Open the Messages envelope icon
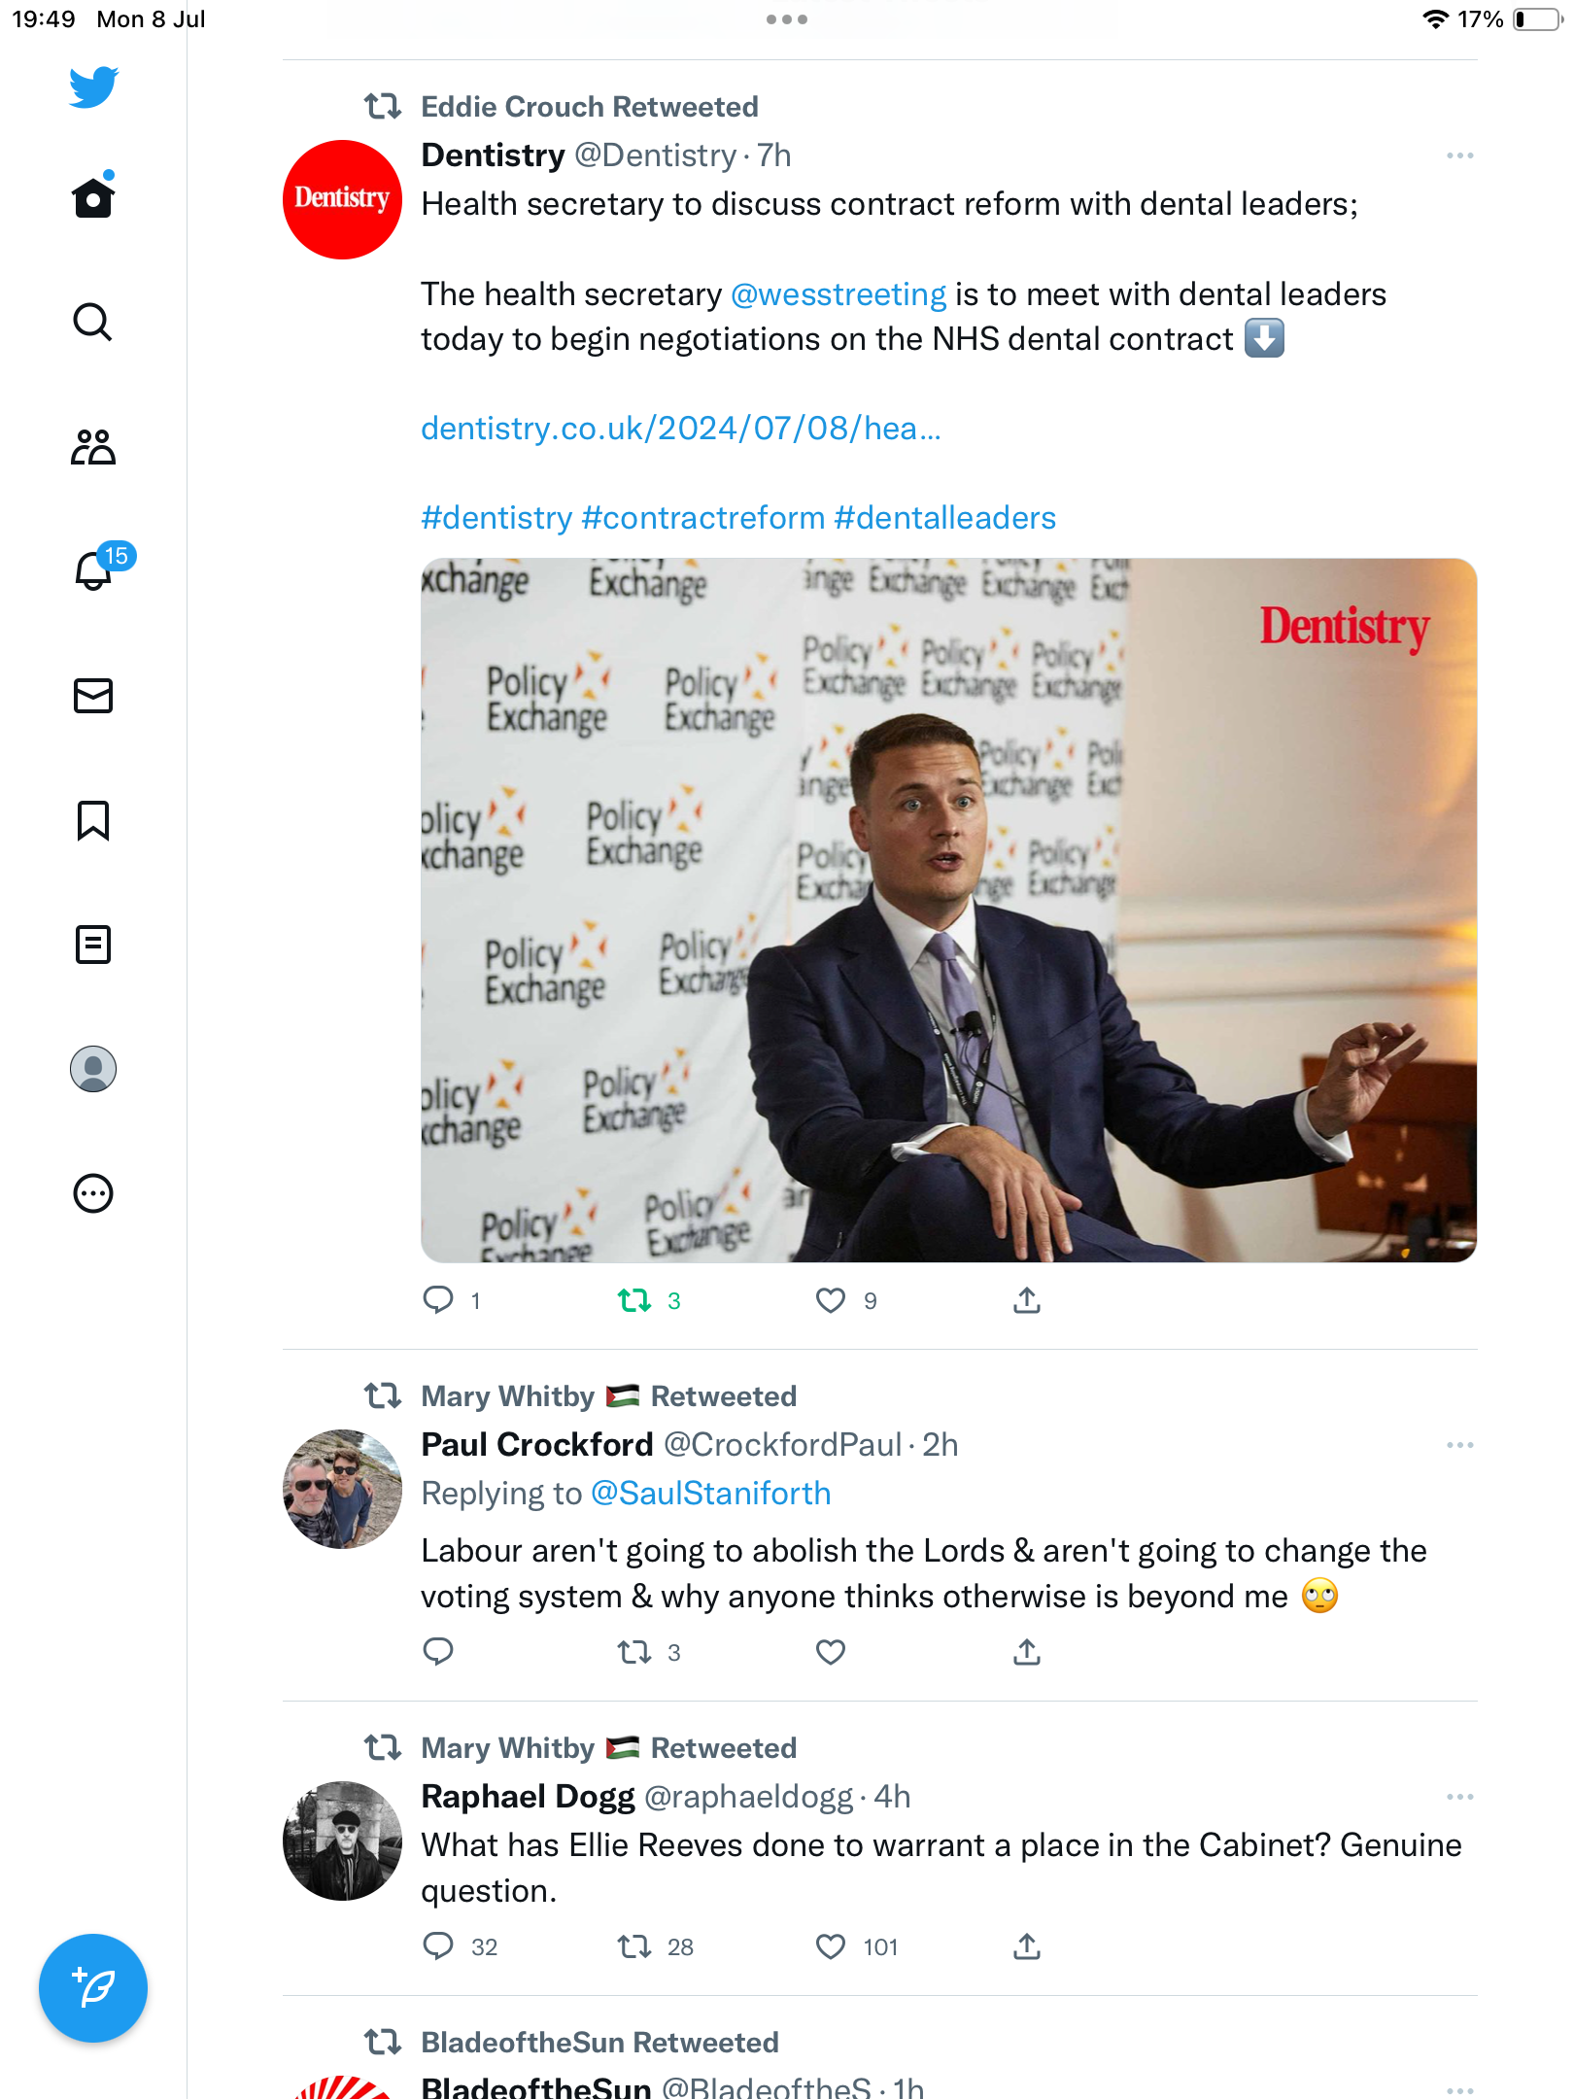 [93, 696]
